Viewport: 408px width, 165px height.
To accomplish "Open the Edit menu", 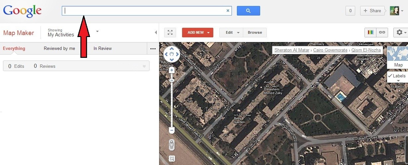I will pyautogui.click(x=231, y=32).
